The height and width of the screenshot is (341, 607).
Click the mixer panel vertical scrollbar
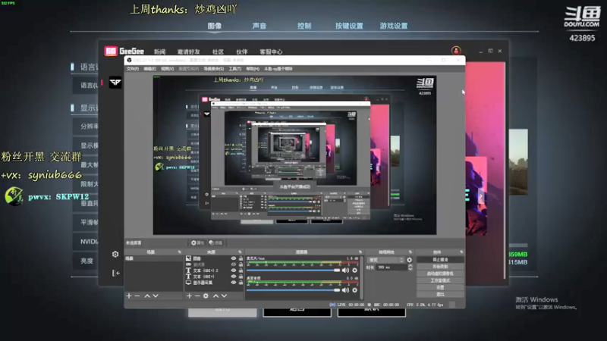pos(362,277)
